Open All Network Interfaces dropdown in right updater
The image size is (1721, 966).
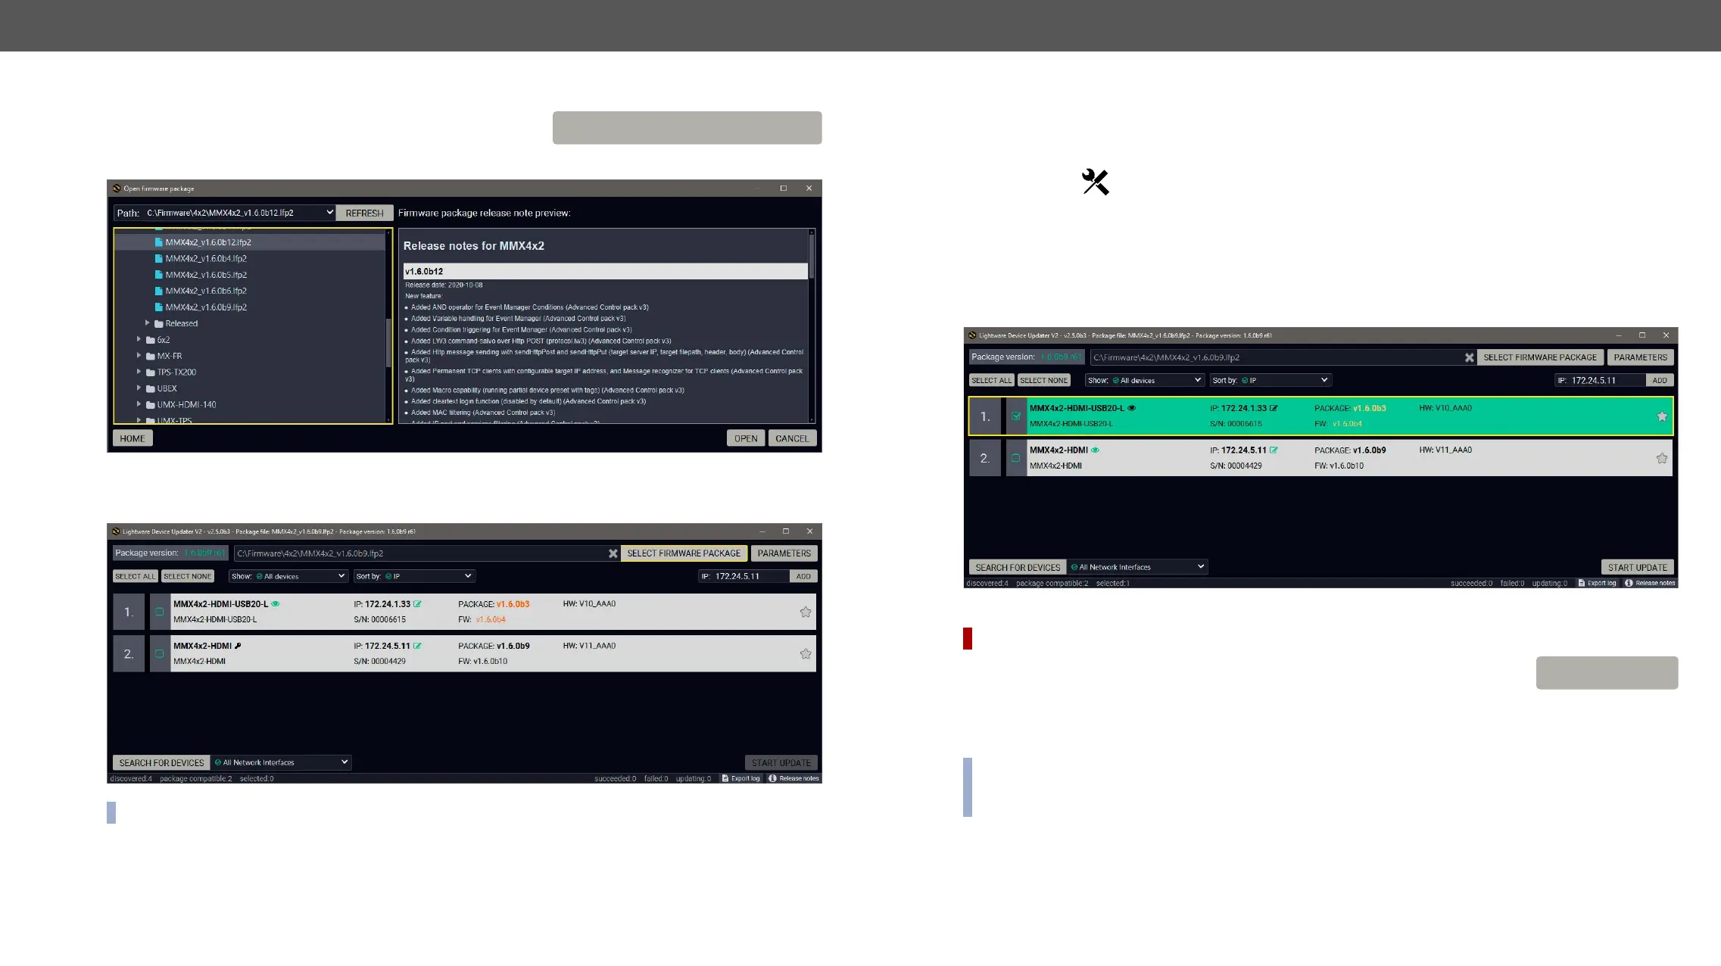point(1138,567)
